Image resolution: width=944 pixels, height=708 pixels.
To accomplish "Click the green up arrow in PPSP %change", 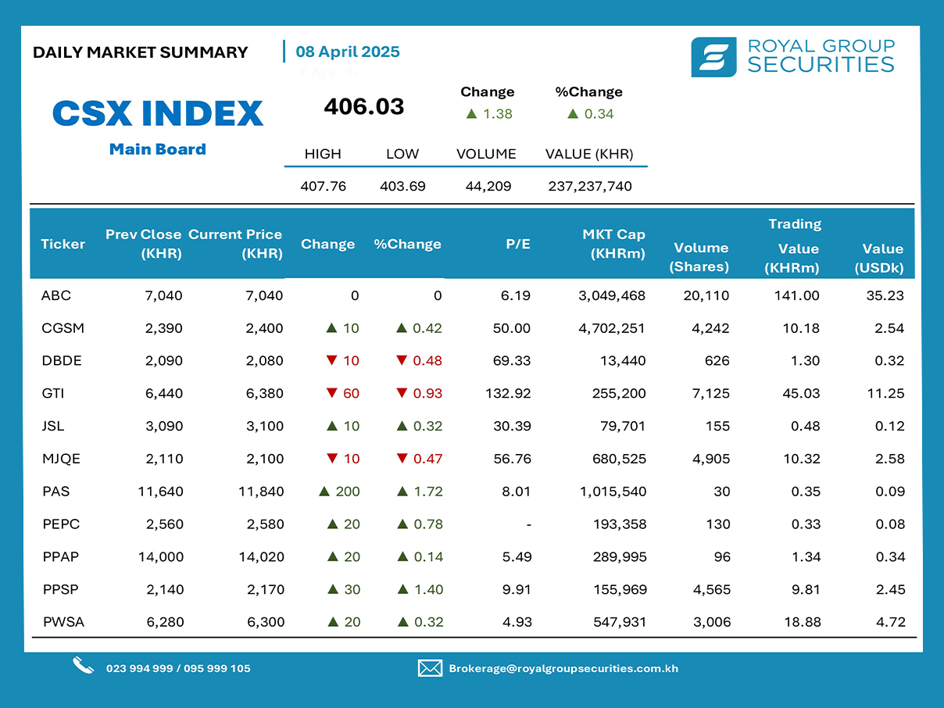I will coord(402,590).
